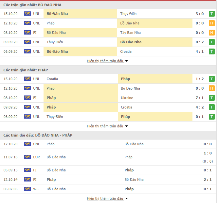The height and width of the screenshot is (203, 217).
Task: Select the Ukraine team name in Pháp's recent matches
Action: [127, 98]
